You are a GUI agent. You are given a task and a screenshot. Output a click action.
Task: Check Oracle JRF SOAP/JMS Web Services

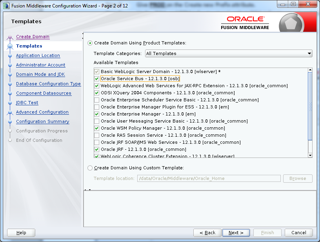pos(97,142)
